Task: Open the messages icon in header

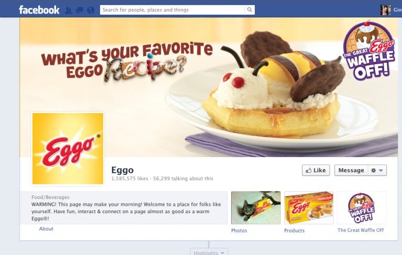Action: coord(80,10)
